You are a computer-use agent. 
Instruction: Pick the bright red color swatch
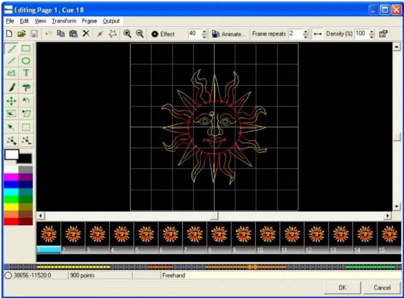[11, 221]
